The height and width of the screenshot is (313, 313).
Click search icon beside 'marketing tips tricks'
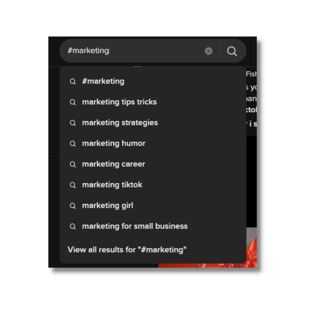pyautogui.click(x=73, y=102)
